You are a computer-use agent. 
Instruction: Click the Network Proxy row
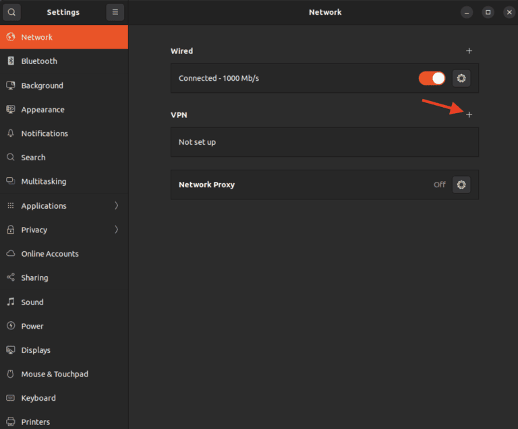tap(304, 185)
